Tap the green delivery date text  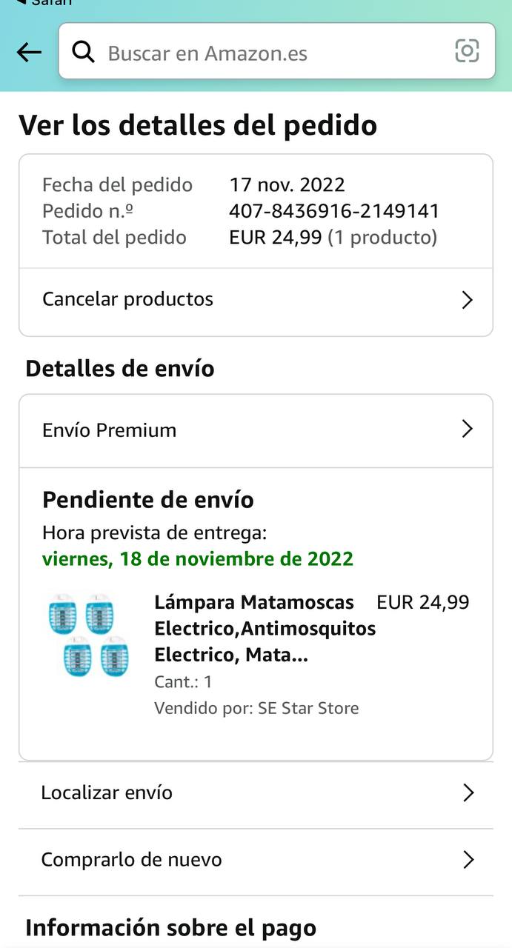click(198, 558)
